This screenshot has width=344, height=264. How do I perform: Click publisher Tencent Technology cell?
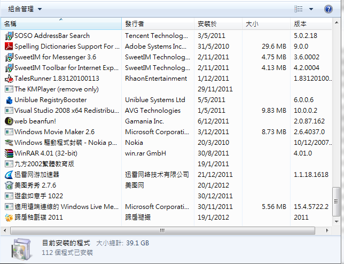tap(157, 36)
